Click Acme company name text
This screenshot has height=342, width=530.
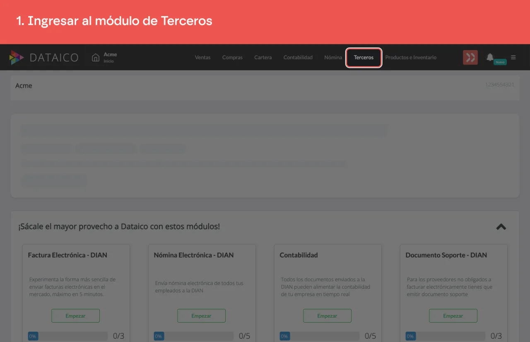(x=24, y=86)
